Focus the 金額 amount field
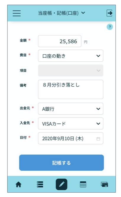The width and height of the screenshot is (121, 197). tap(60, 41)
